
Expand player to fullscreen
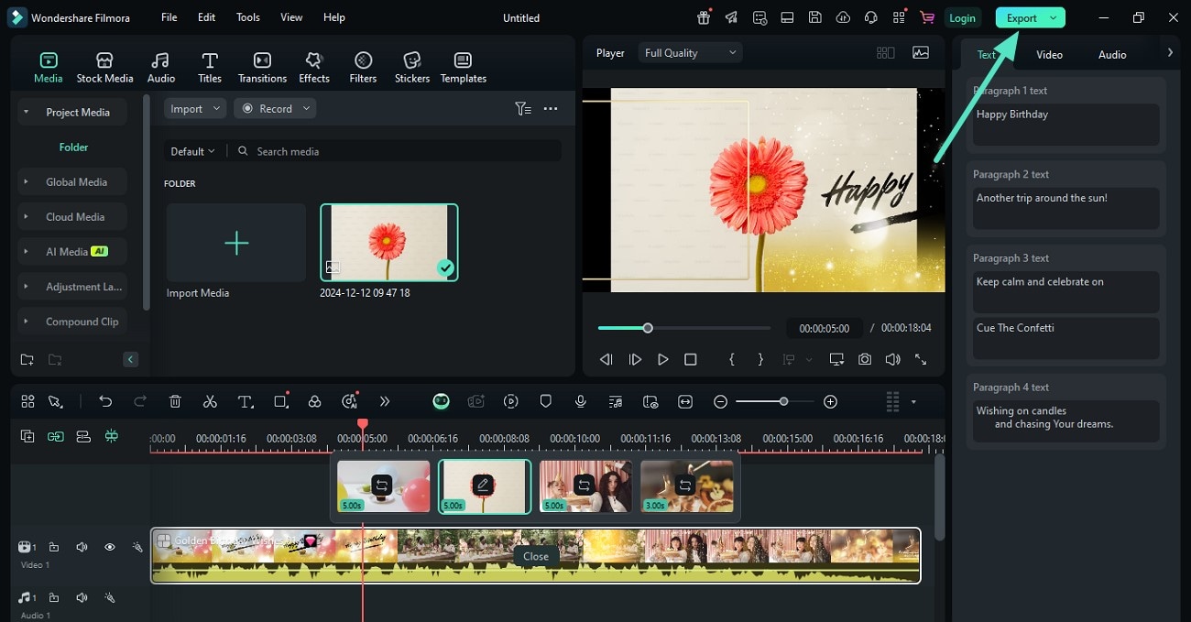click(x=921, y=360)
